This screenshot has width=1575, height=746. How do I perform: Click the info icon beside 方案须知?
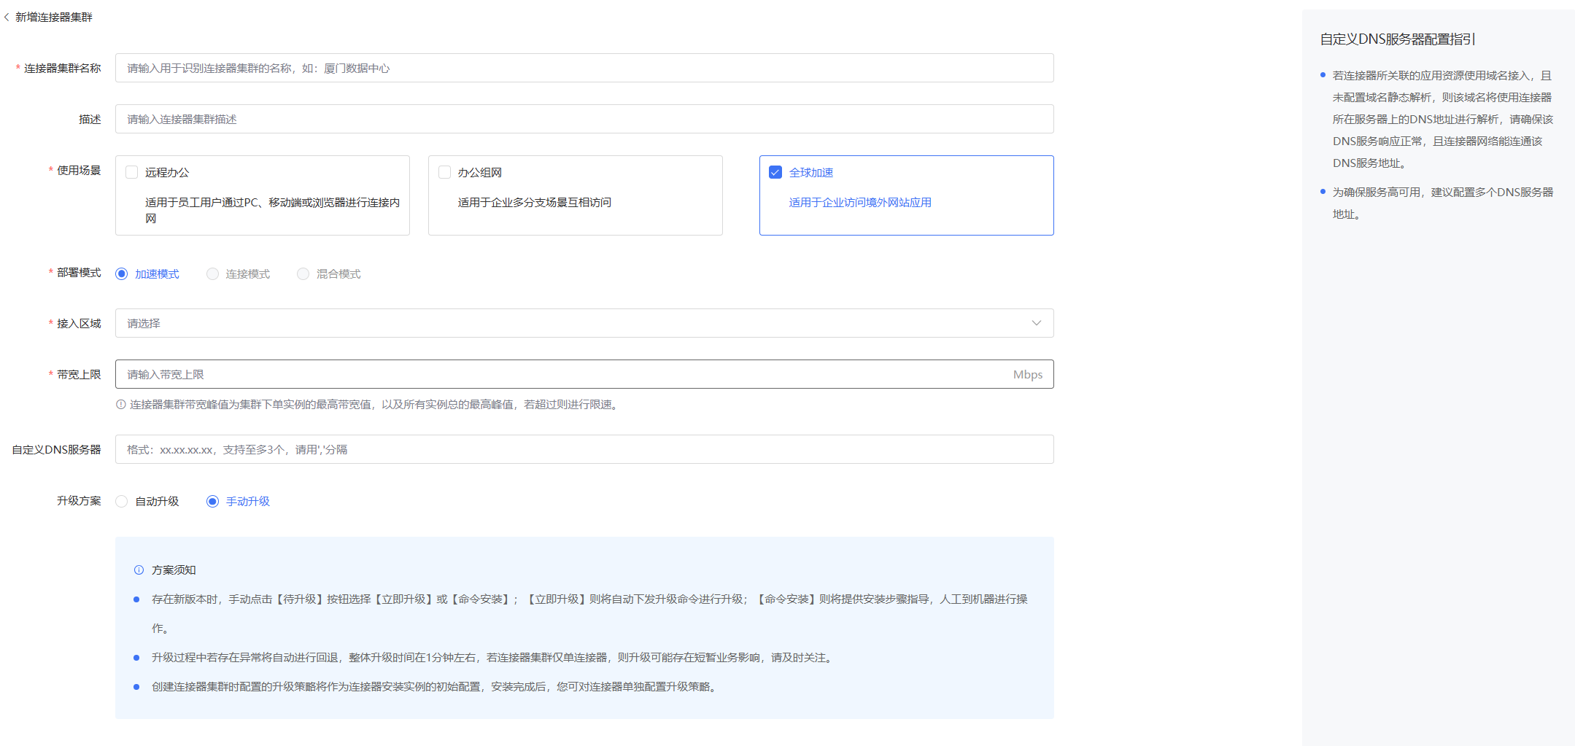pos(139,570)
